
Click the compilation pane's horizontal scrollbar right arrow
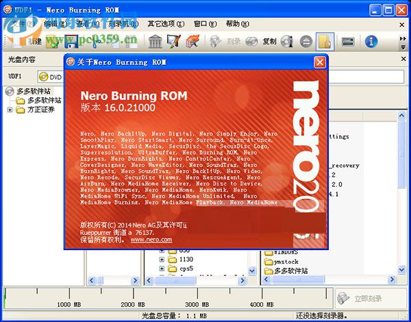pos(135,281)
